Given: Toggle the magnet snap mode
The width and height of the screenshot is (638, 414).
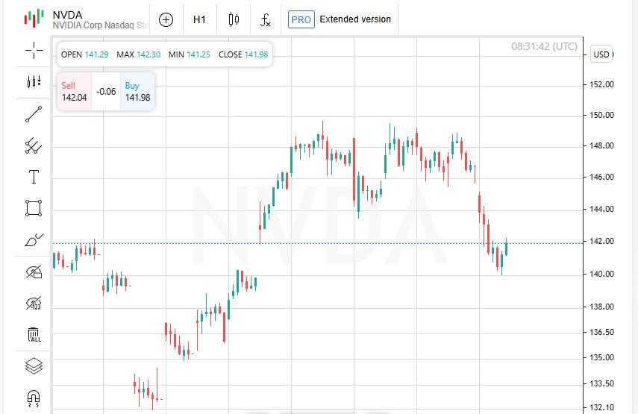Looking at the screenshot, I should [x=34, y=398].
